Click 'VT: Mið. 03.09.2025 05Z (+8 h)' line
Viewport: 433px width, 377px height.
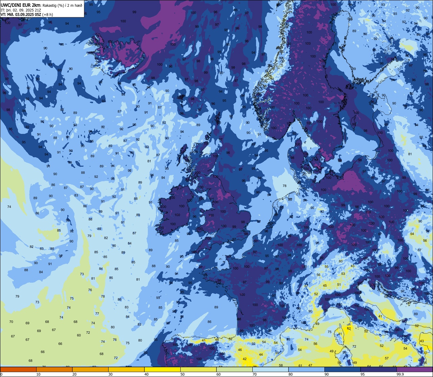point(27,15)
